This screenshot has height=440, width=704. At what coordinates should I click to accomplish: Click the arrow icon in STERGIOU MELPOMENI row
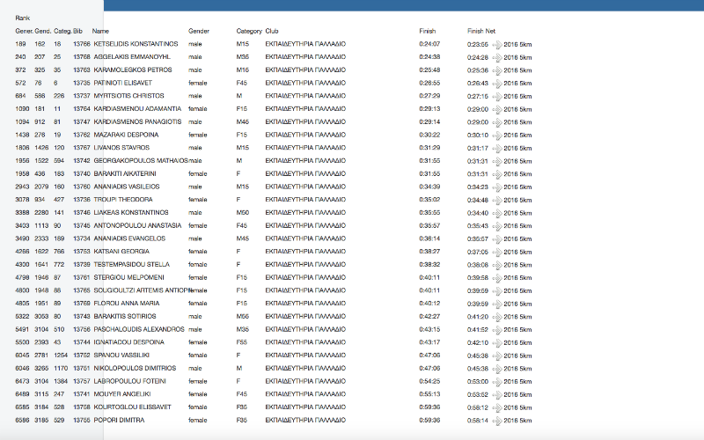tap(497, 278)
